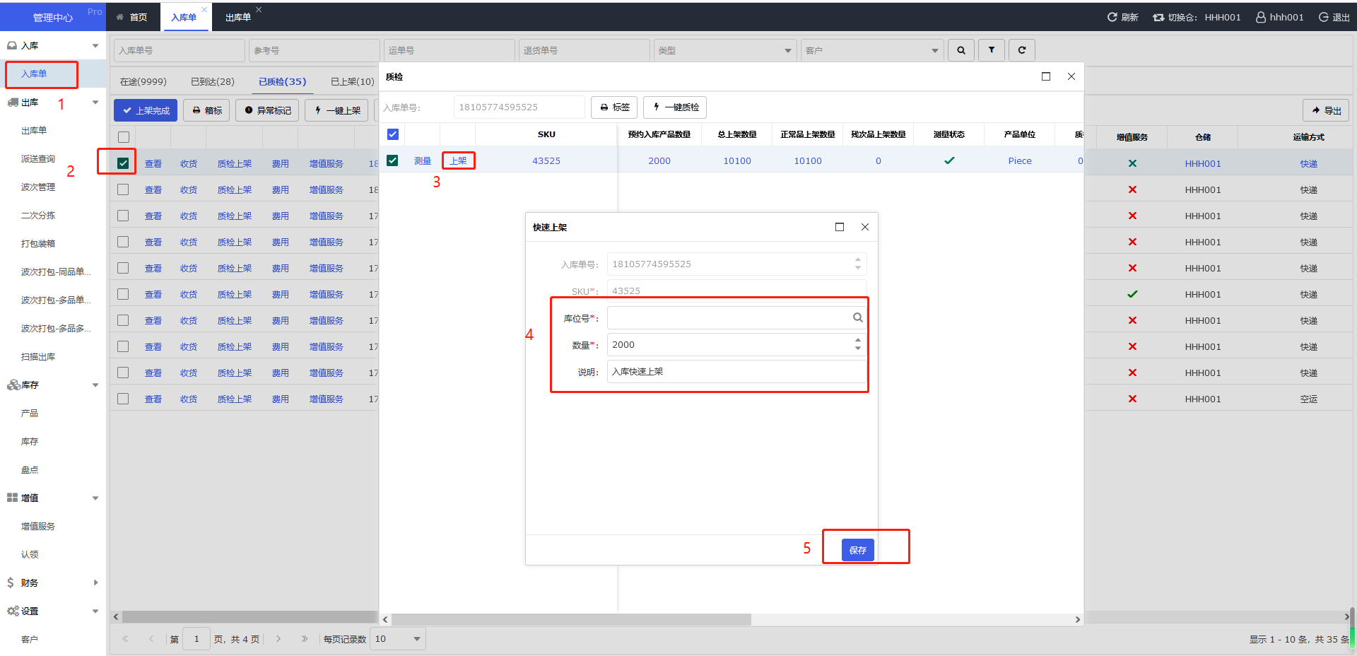Screen dimensions: 1357x656
Task: Check the fifth row checkbox in main table
Action: (x=124, y=268)
